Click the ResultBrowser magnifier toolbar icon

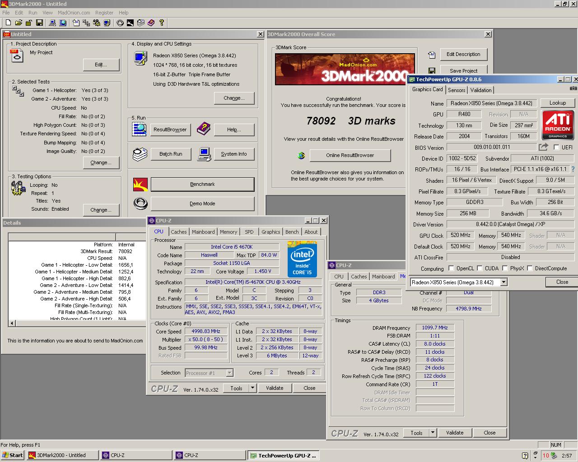coord(63,23)
